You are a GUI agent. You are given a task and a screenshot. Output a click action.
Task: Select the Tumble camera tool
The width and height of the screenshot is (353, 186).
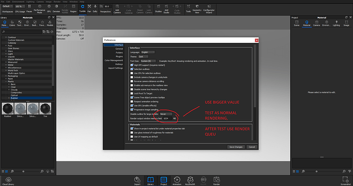tap(82, 8)
